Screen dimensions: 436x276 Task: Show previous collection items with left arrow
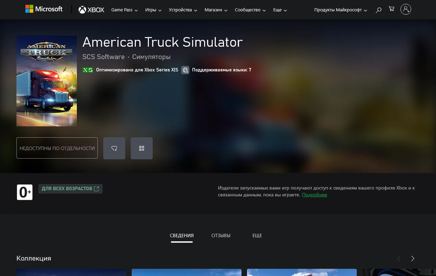click(399, 258)
